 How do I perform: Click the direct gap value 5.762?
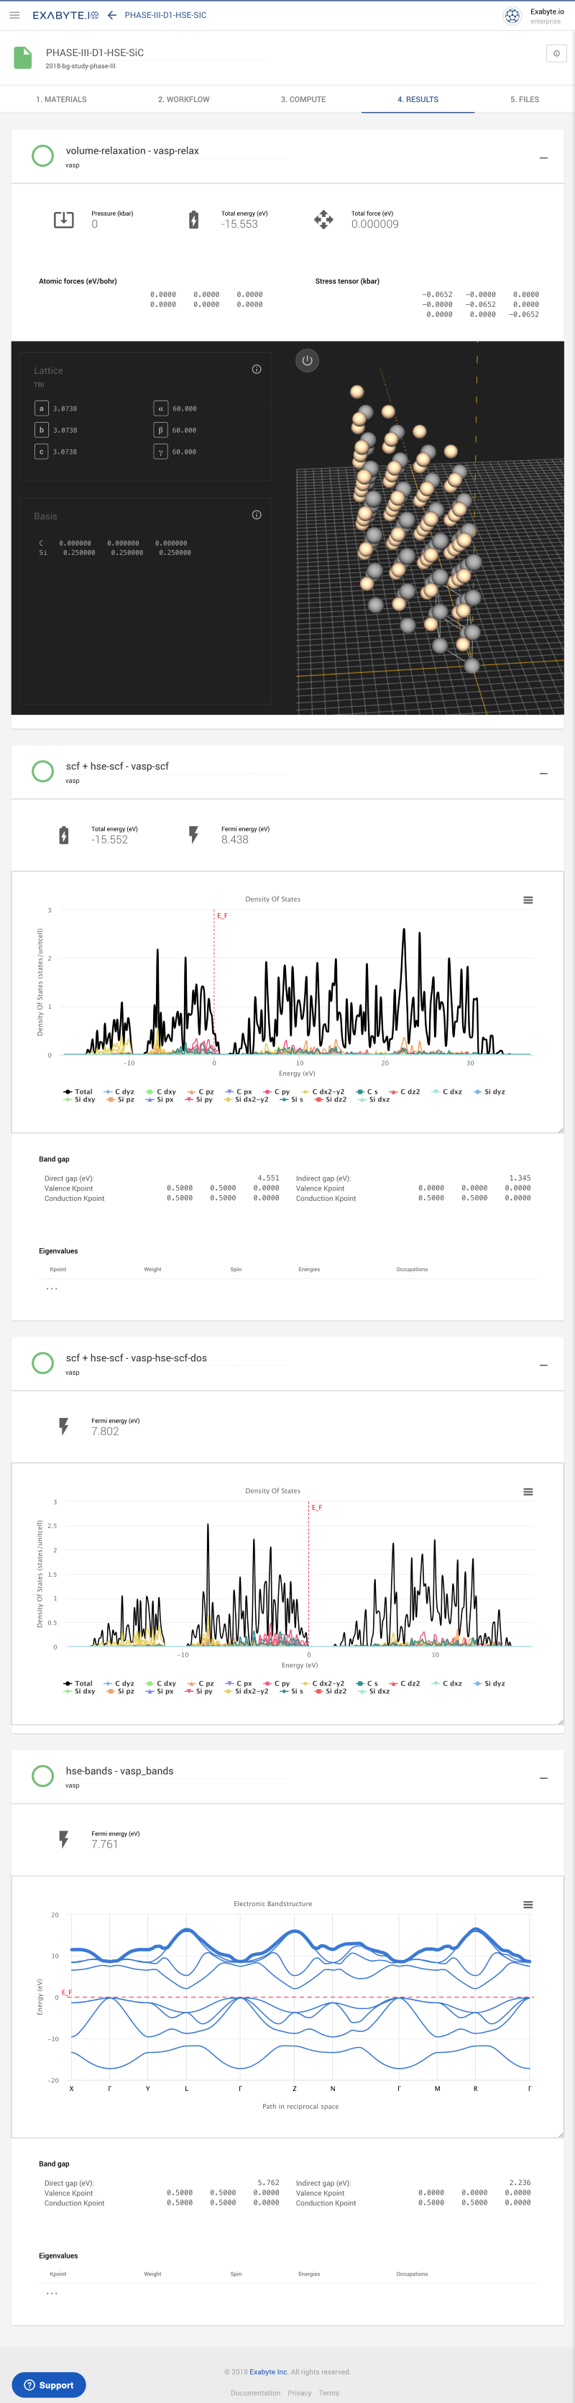268,2183
